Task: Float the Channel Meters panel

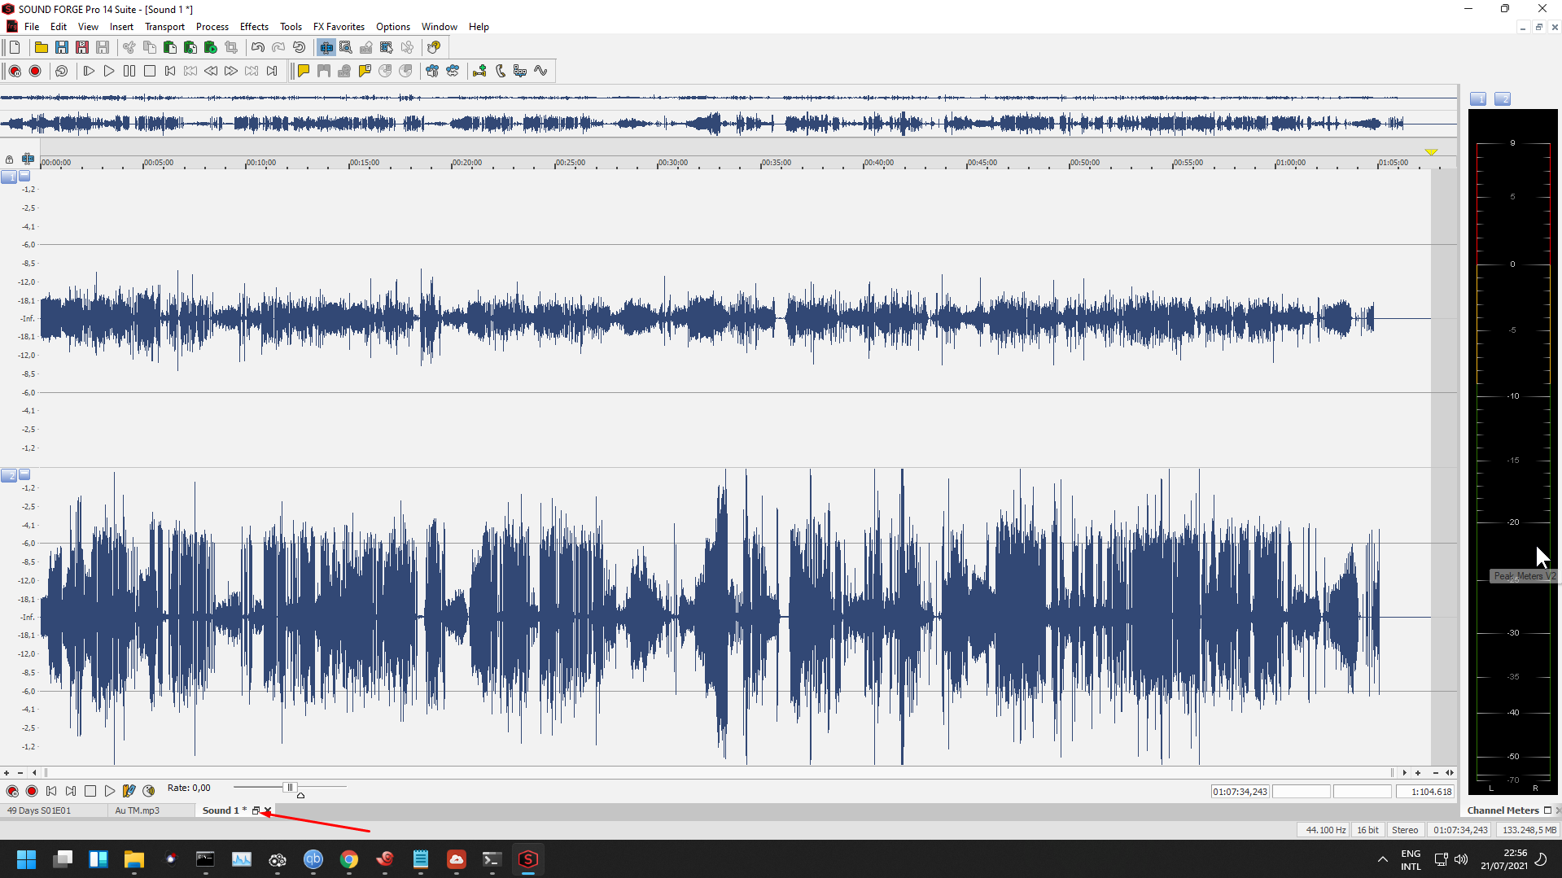Action: tap(1547, 810)
